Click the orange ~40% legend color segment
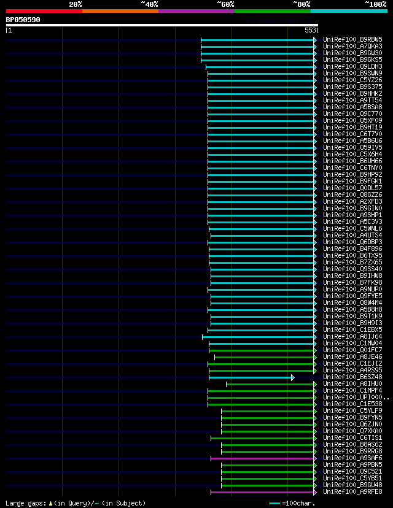The height and width of the screenshot is (508, 393). (120, 11)
